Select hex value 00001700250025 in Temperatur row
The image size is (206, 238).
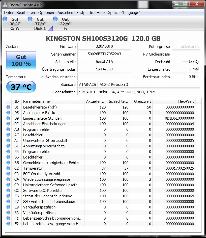point(180,168)
